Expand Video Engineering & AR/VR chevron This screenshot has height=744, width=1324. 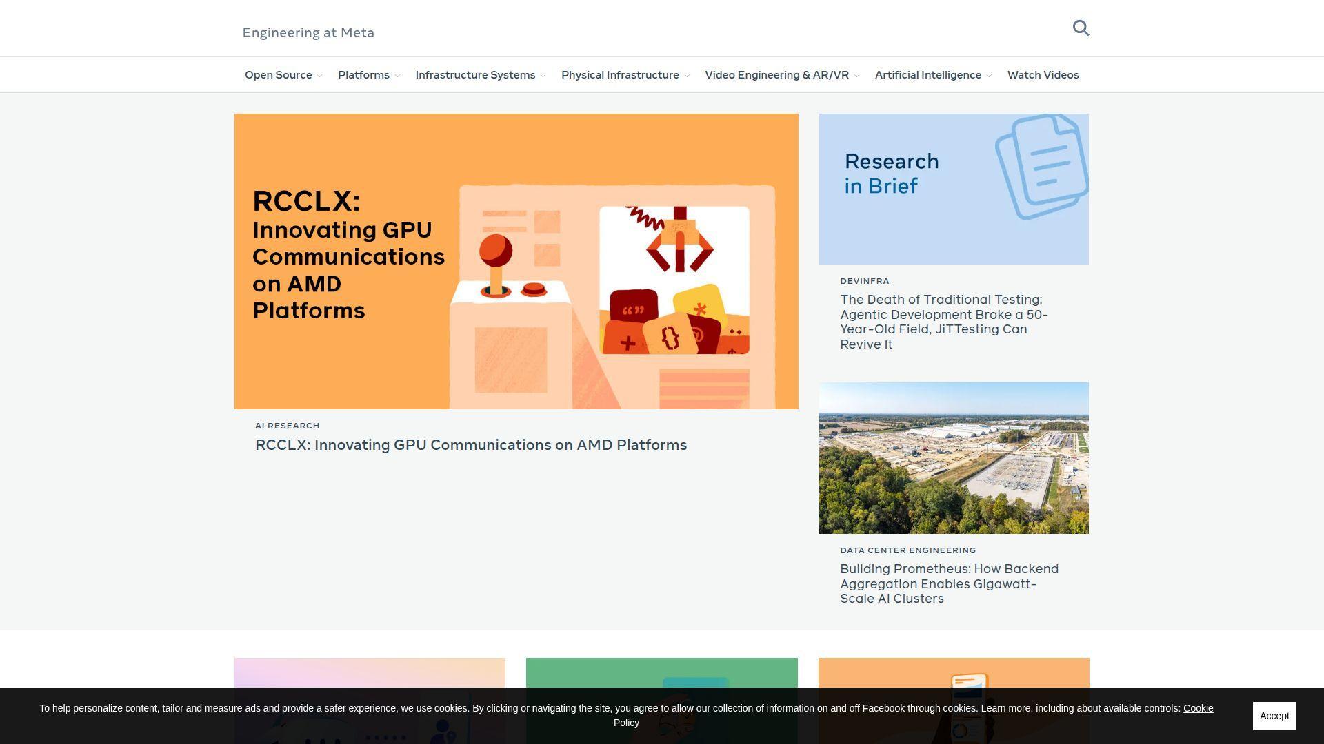(856, 76)
